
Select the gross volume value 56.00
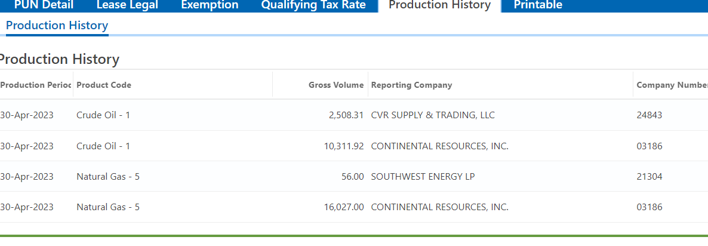[x=353, y=177]
